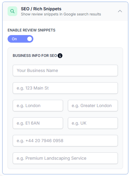Click the street address field showing 123 Main St
130x176 pixels.
tap(65, 88)
